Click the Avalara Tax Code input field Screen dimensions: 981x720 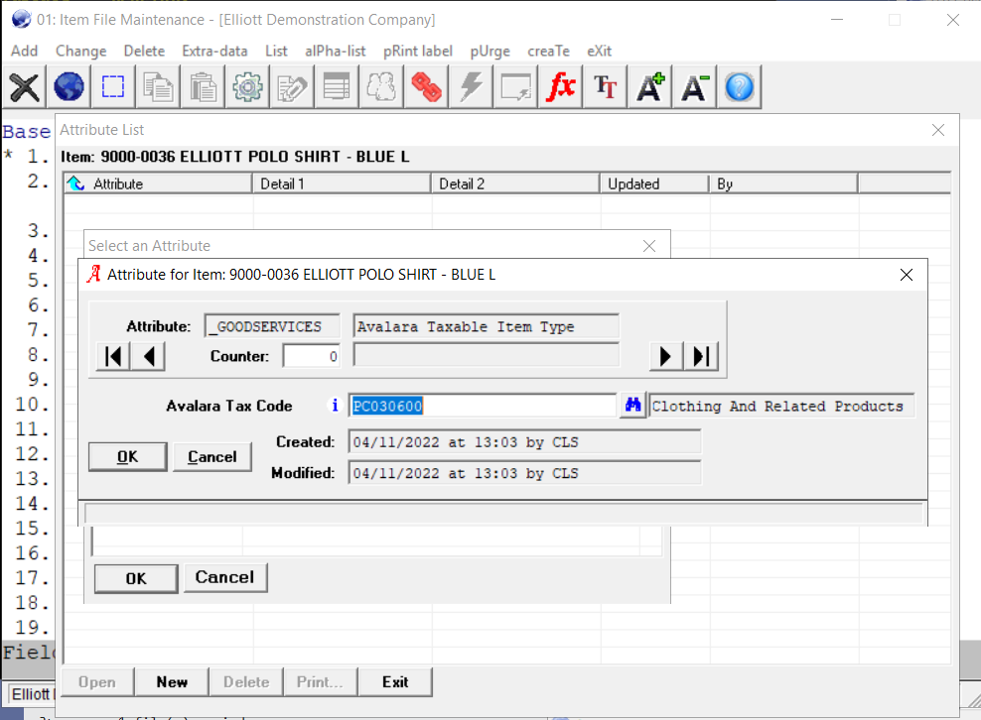[483, 406]
